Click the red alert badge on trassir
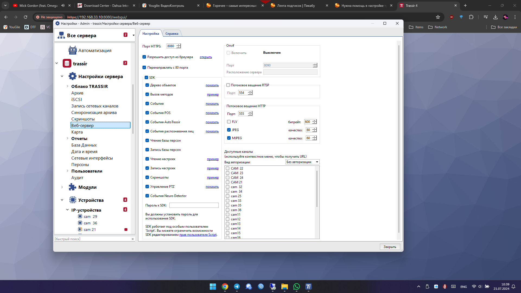 point(125,63)
